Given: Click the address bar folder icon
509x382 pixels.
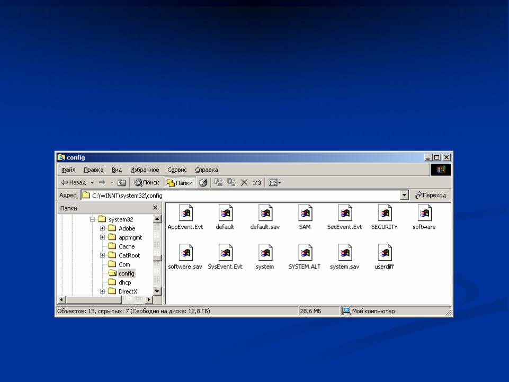Looking at the screenshot, I should (x=86, y=195).
